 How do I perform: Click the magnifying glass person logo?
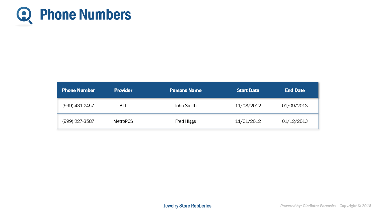tap(24, 15)
